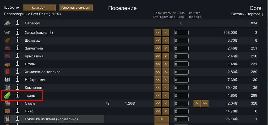Click the Сталь item icon
Screen dimensions: 268x125
7,103
